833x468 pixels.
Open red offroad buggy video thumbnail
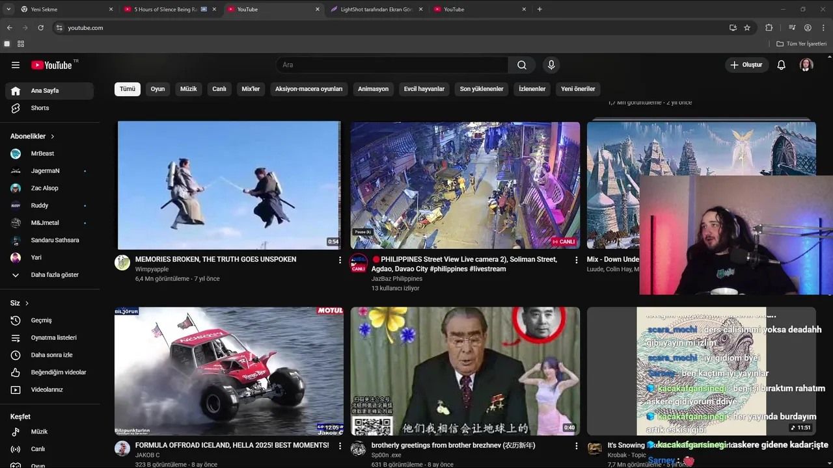click(x=229, y=371)
